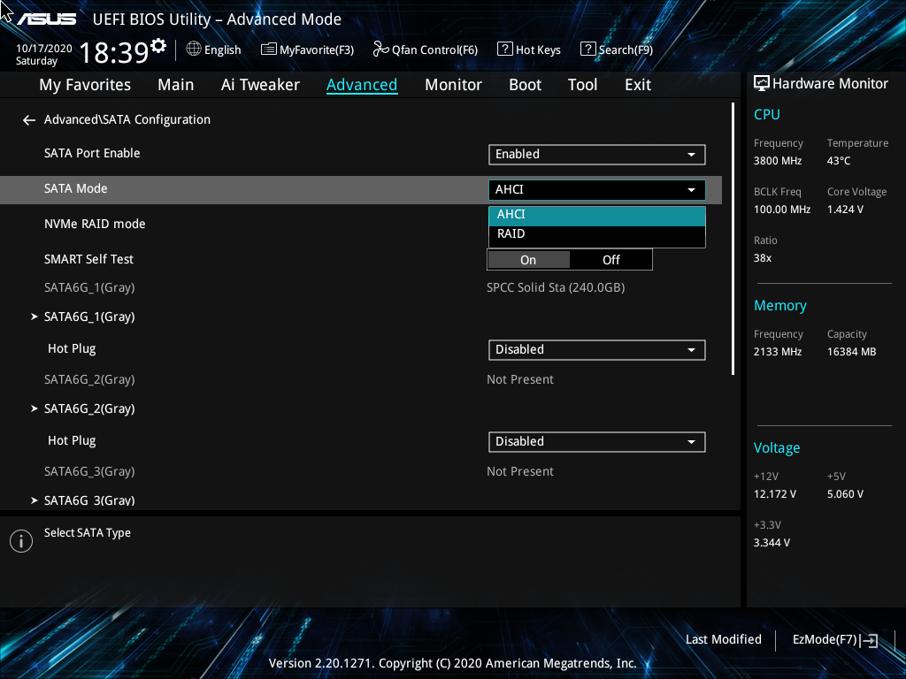This screenshot has width=906, height=679.
Task: Click the 1.424 V core voltage value
Action: point(845,210)
